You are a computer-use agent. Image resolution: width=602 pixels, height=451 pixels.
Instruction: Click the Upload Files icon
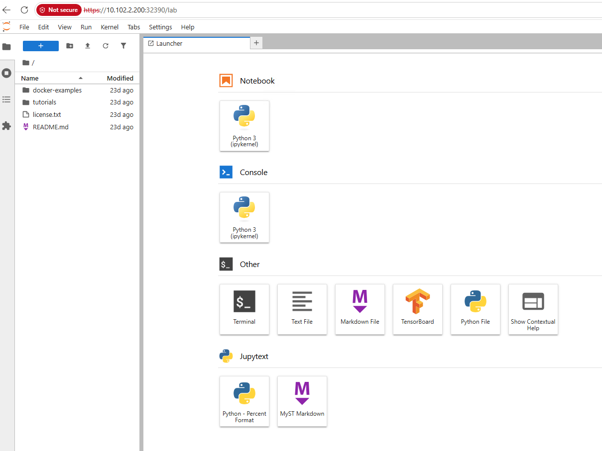point(88,46)
